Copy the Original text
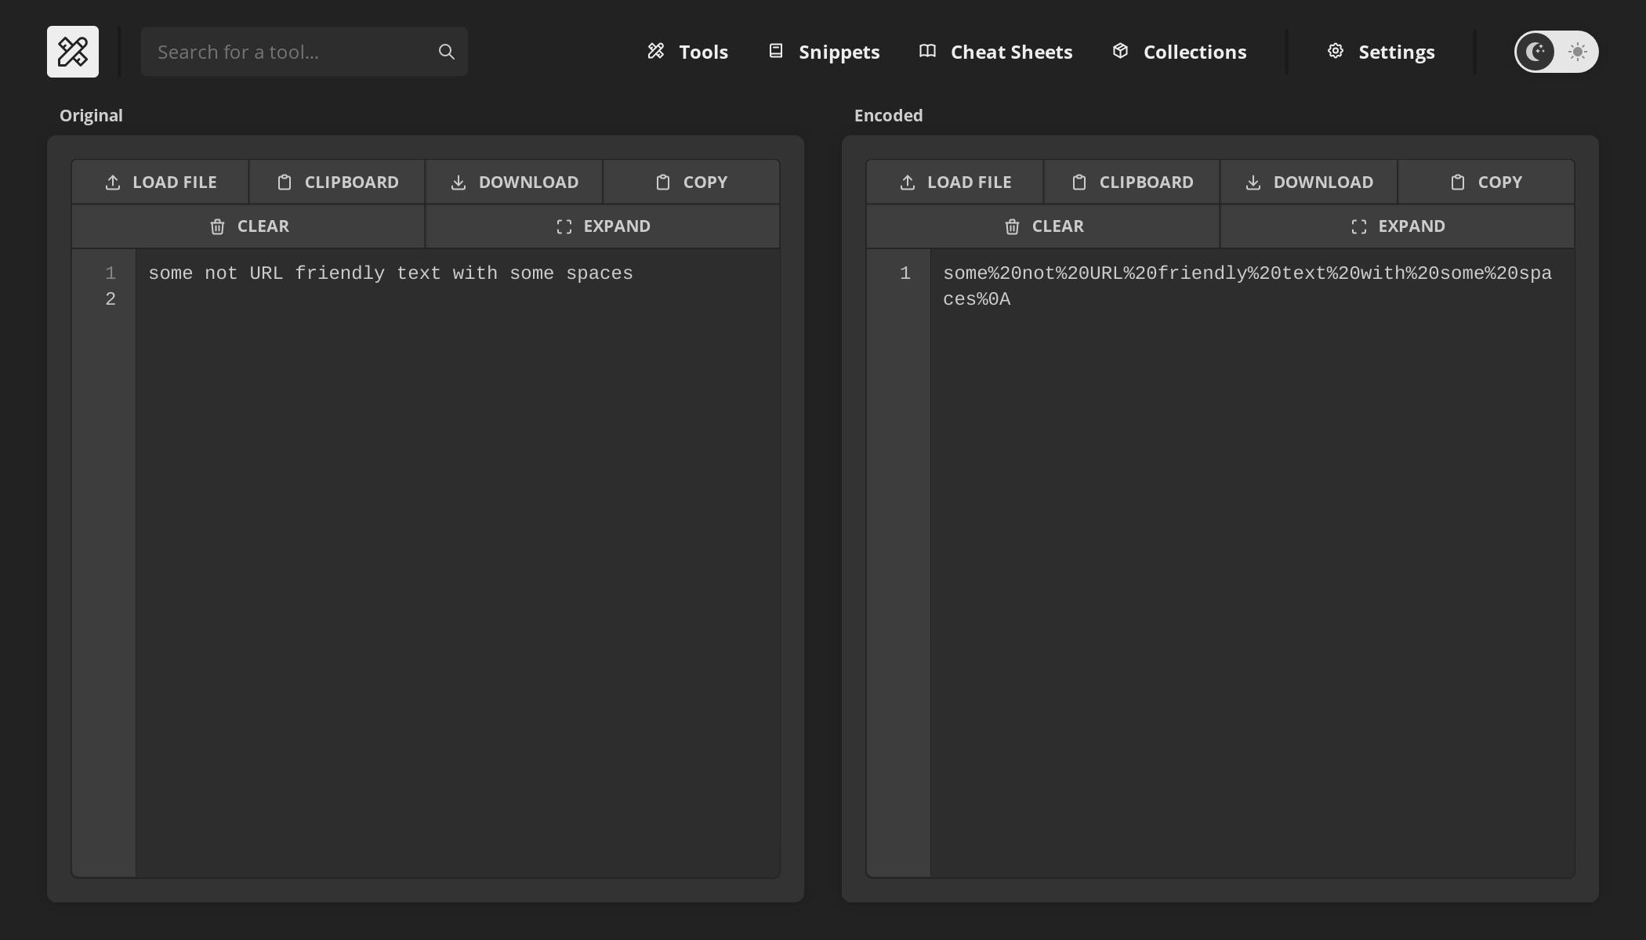 (x=691, y=182)
